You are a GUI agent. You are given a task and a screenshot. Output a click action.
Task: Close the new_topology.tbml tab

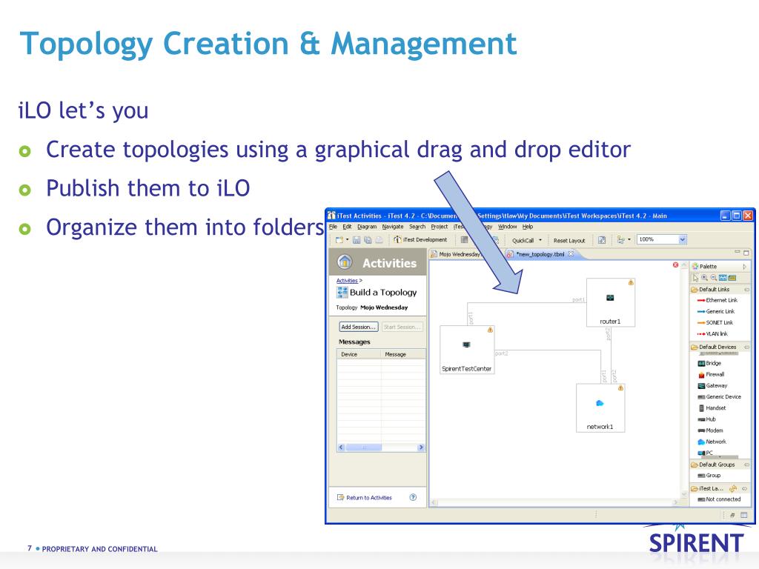(571, 253)
